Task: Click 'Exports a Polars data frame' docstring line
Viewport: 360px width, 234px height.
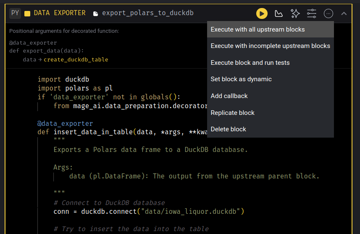Action: (x=151, y=149)
